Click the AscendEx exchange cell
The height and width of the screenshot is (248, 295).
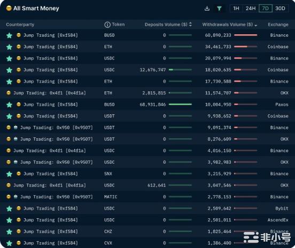[x=278, y=220]
